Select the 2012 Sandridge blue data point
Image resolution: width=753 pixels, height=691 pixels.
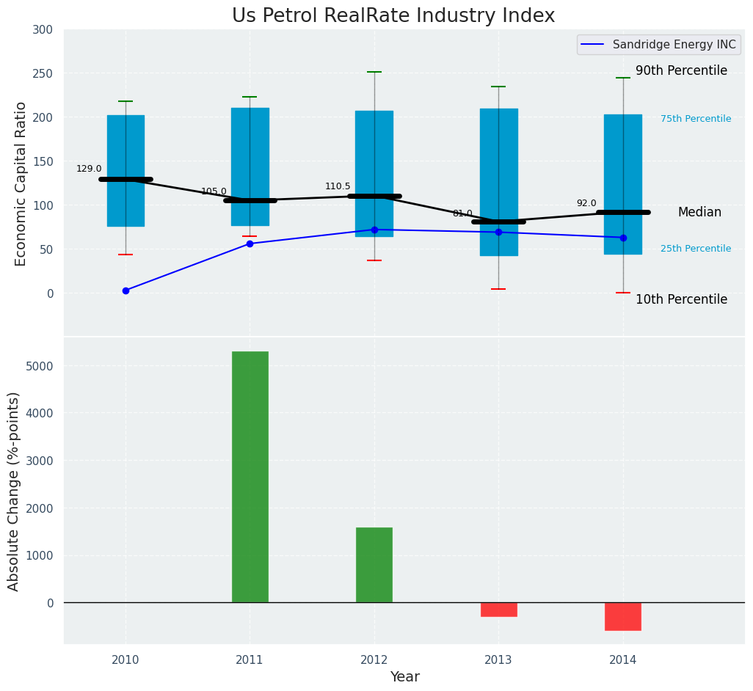point(374,230)
